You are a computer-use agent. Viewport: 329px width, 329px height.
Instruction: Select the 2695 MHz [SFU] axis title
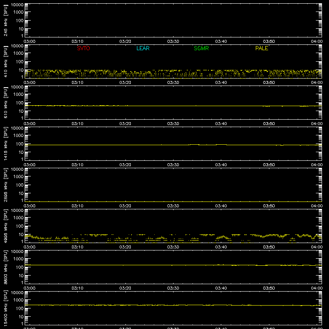click(x=5, y=185)
